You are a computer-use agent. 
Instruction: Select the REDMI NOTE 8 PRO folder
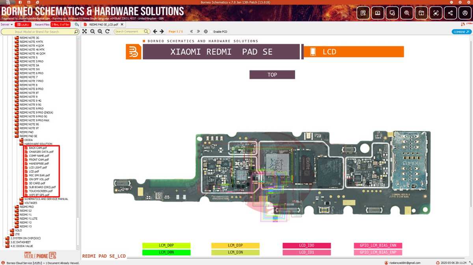pyautogui.click(x=32, y=89)
